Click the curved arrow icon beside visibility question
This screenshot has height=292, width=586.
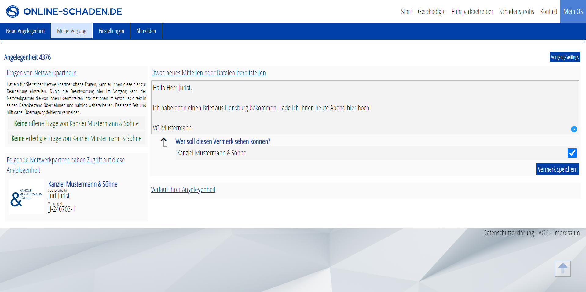(164, 142)
